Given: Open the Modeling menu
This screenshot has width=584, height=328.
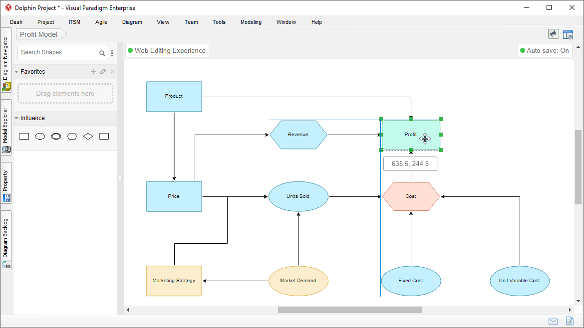Looking at the screenshot, I should click(251, 22).
